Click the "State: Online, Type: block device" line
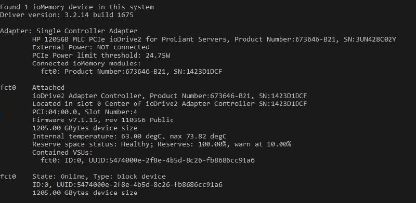The width and height of the screenshot is (416, 203). coord(99,177)
